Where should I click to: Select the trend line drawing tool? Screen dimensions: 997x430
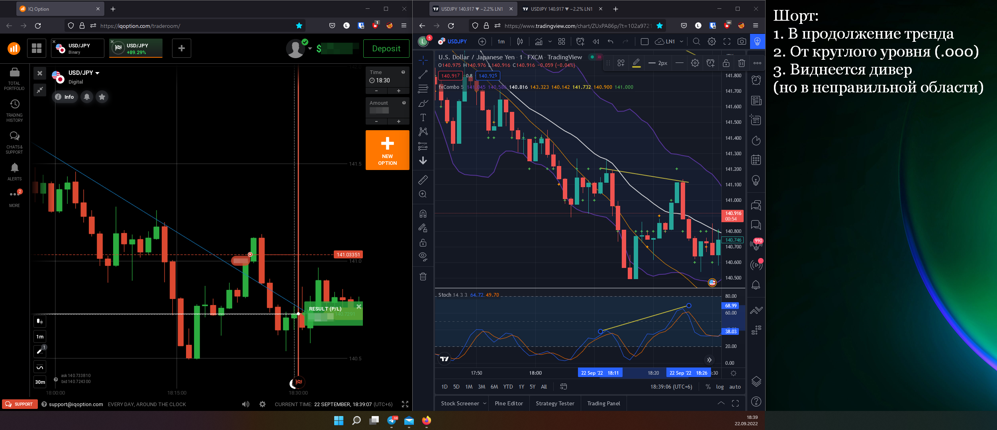[x=423, y=74]
